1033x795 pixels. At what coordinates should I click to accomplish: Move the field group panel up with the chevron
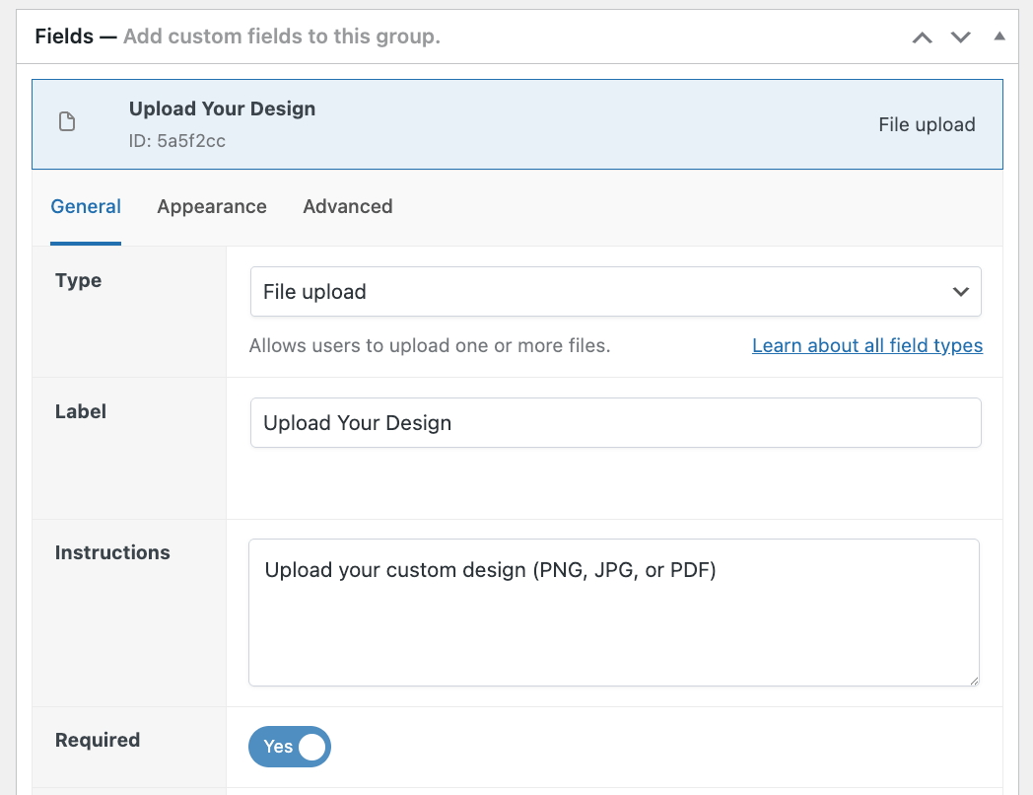click(x=922, y=36)
